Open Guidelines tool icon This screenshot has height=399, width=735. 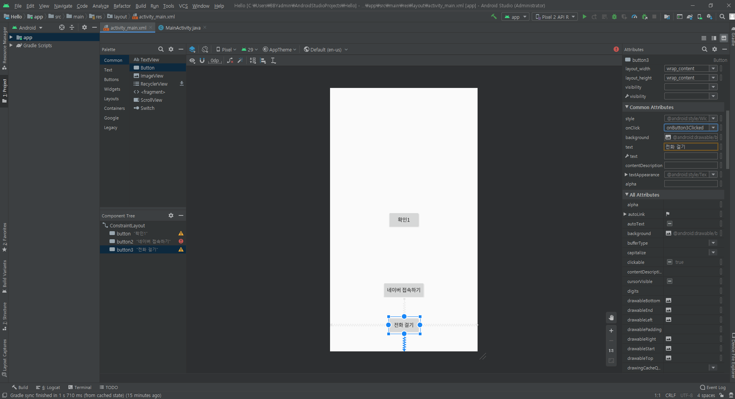click(274, 60)
